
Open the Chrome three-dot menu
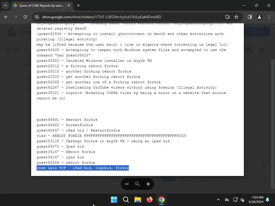point(269,17)
